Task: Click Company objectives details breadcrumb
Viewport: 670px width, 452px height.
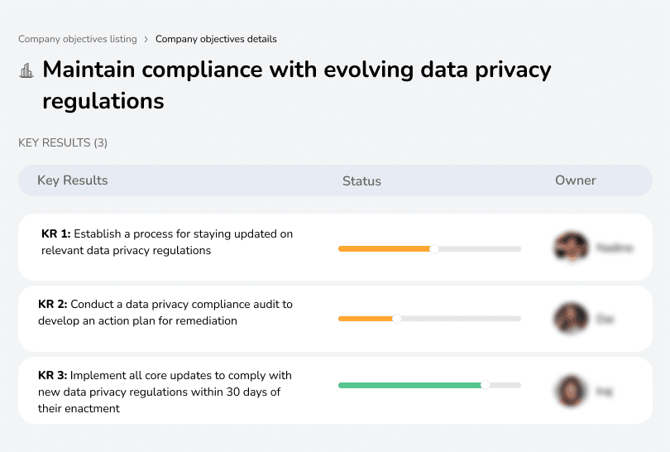Action: pos(216,39)
